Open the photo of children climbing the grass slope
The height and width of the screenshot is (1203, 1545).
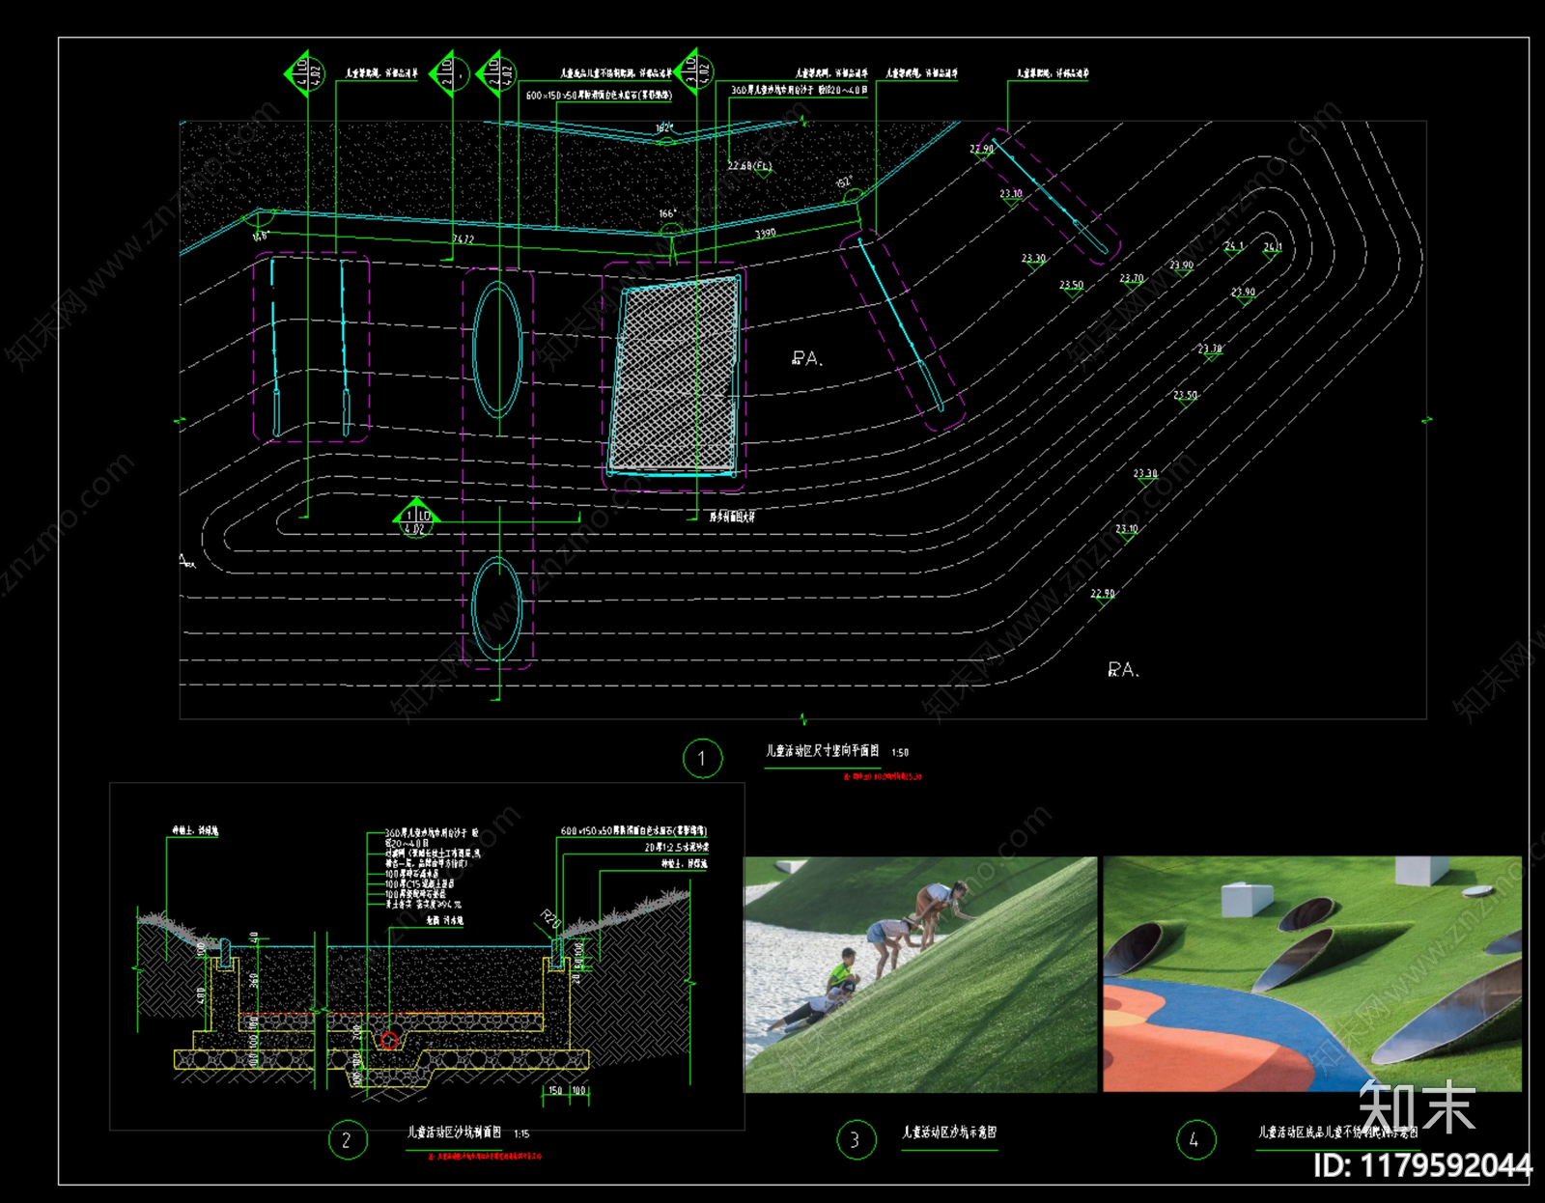(920, 974)
